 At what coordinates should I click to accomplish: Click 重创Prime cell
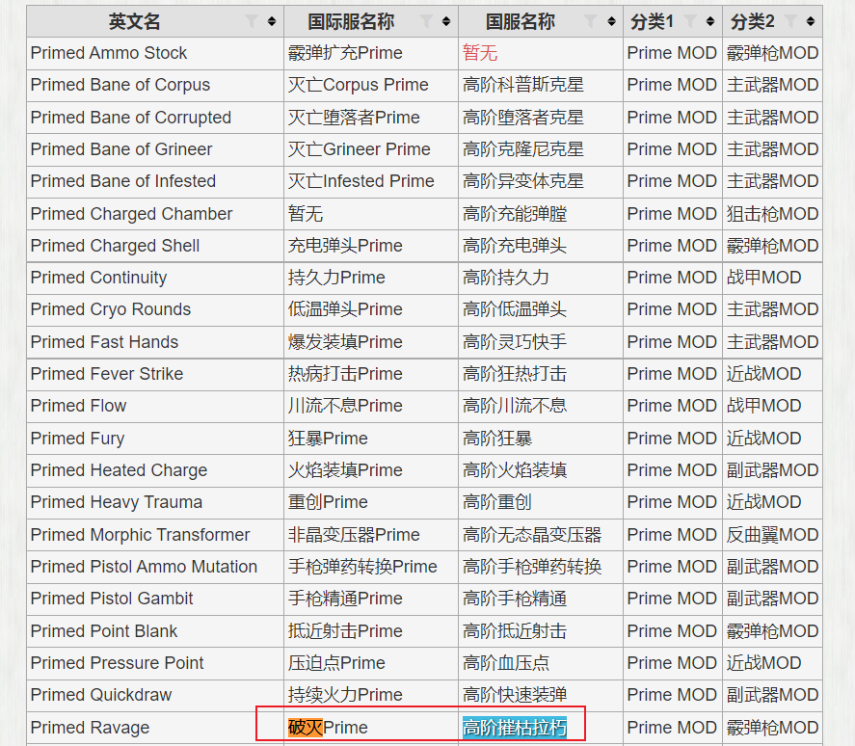371,502
